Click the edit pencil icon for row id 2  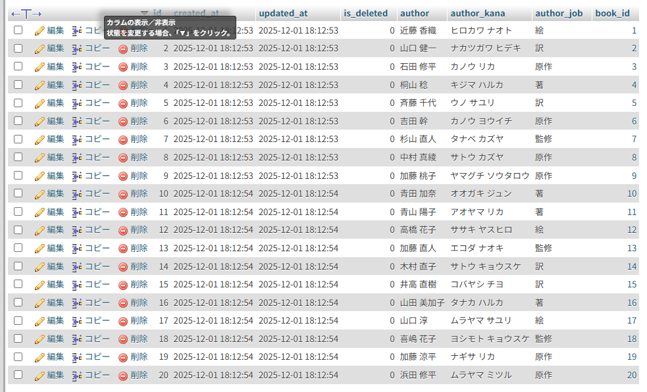tap(39, 49)
